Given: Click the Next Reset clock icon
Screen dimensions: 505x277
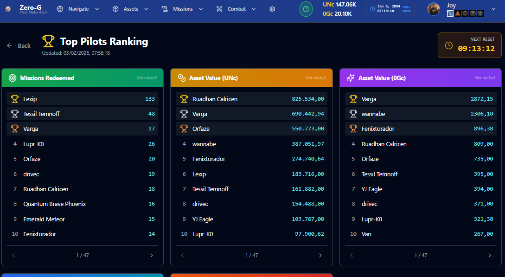Looking at the screenshot, I should pyautogui.click(x=448, y=45).
